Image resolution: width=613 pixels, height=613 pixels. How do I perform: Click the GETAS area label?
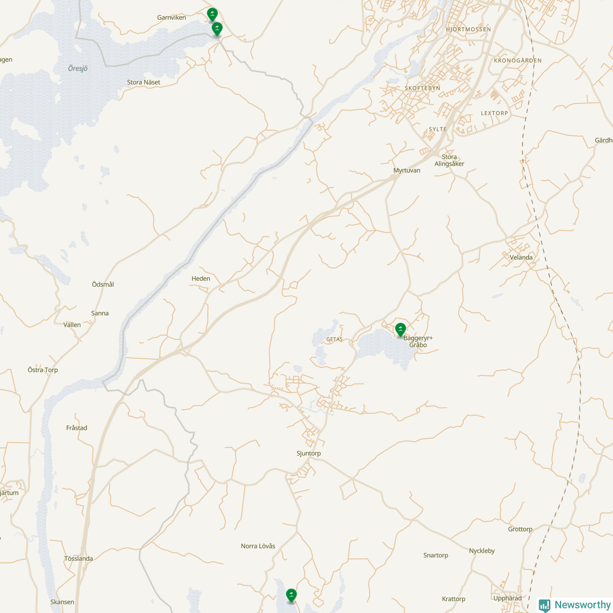(x=335, y=340)
